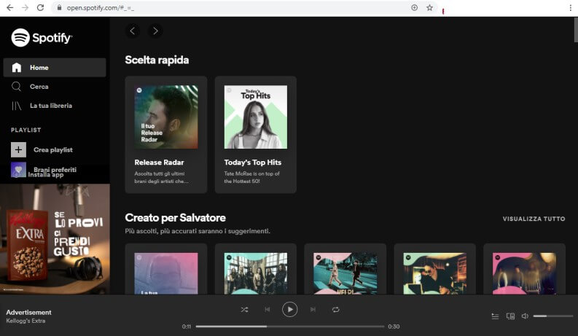Go back with the in-app left chevron
The width and height of the screenshot is (578, 336).
[x=133, y=31]
